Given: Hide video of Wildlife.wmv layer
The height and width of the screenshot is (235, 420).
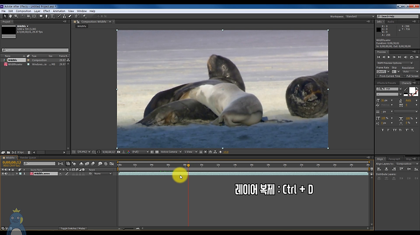Looking at the screenshot, I should (x=3, y=173).
